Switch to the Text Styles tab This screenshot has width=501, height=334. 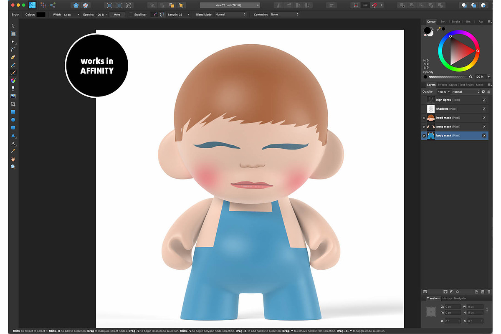pos(467,85)
